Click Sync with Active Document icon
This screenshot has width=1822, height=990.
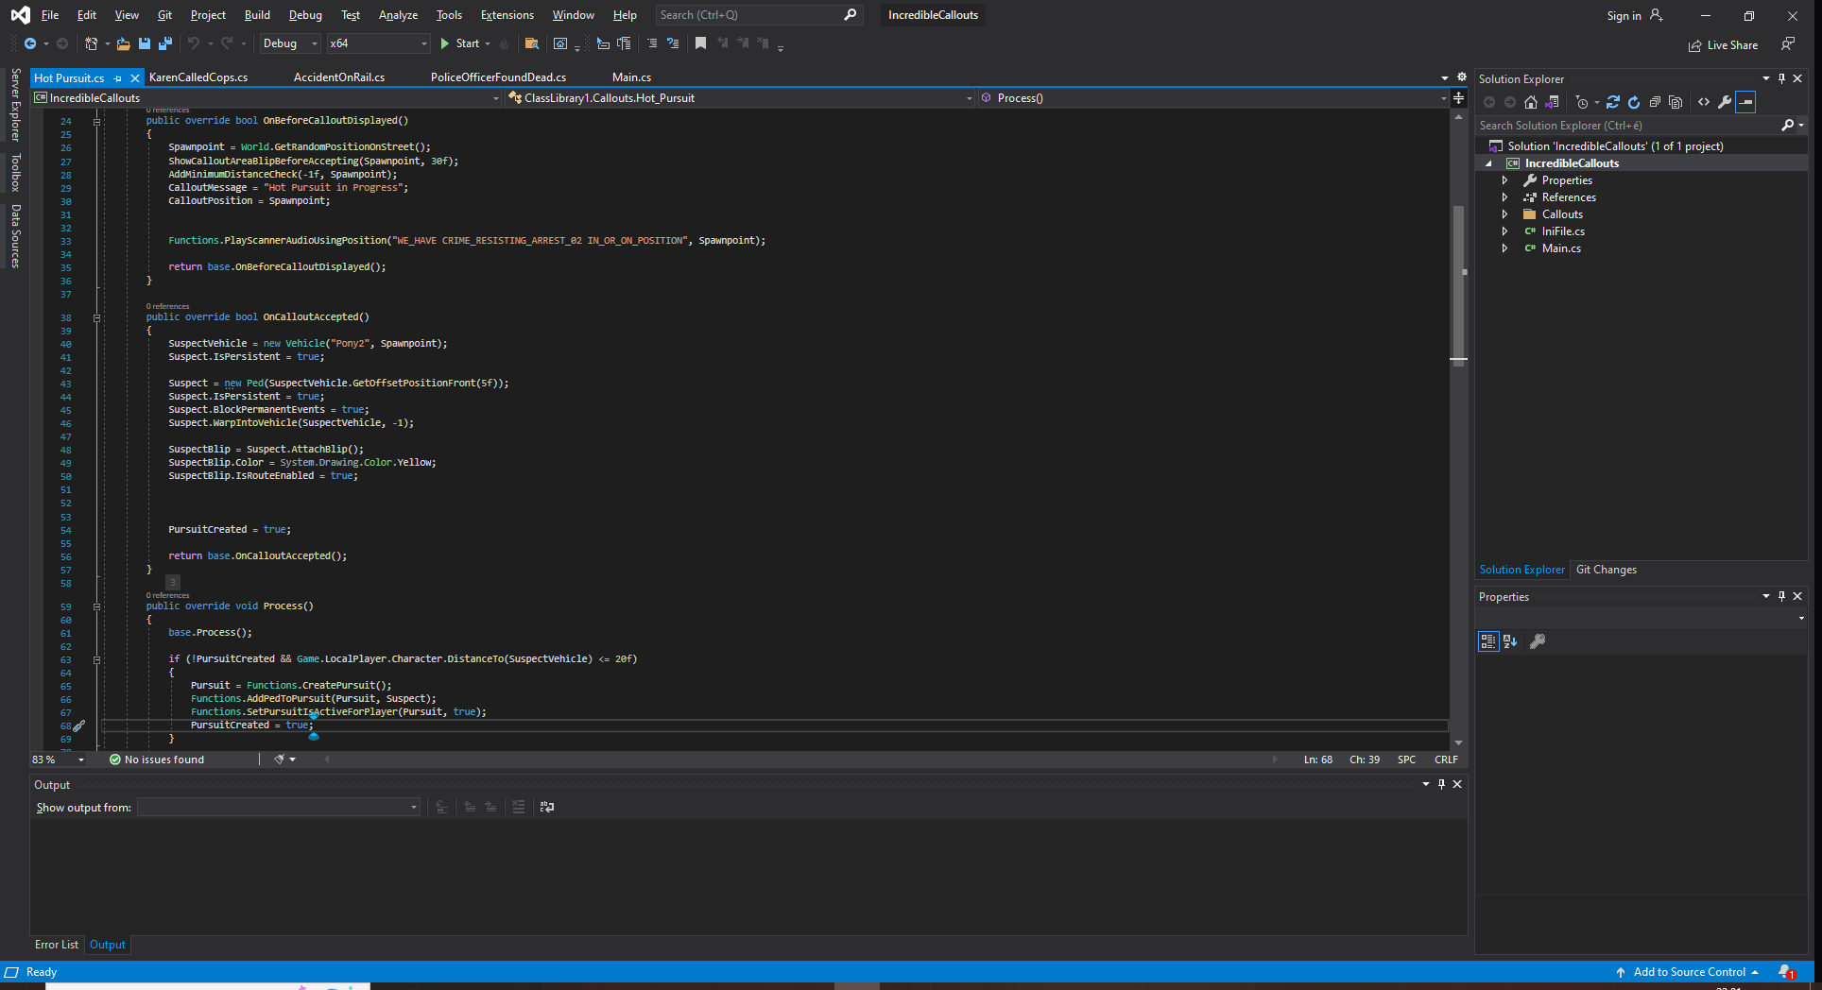[1613, 102]
